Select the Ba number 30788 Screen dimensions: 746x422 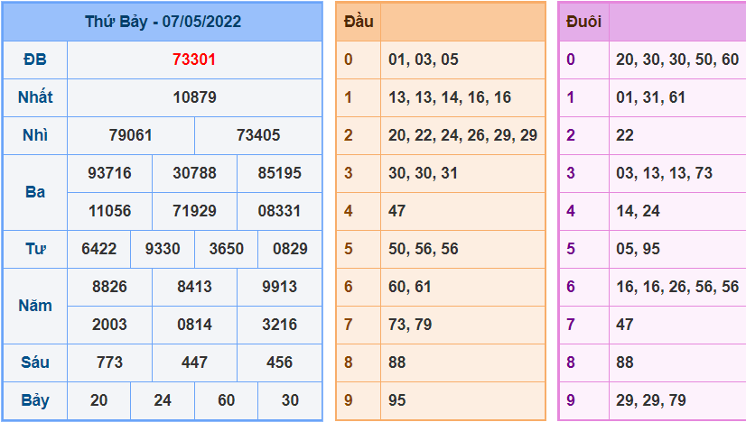tap(194, 173)
